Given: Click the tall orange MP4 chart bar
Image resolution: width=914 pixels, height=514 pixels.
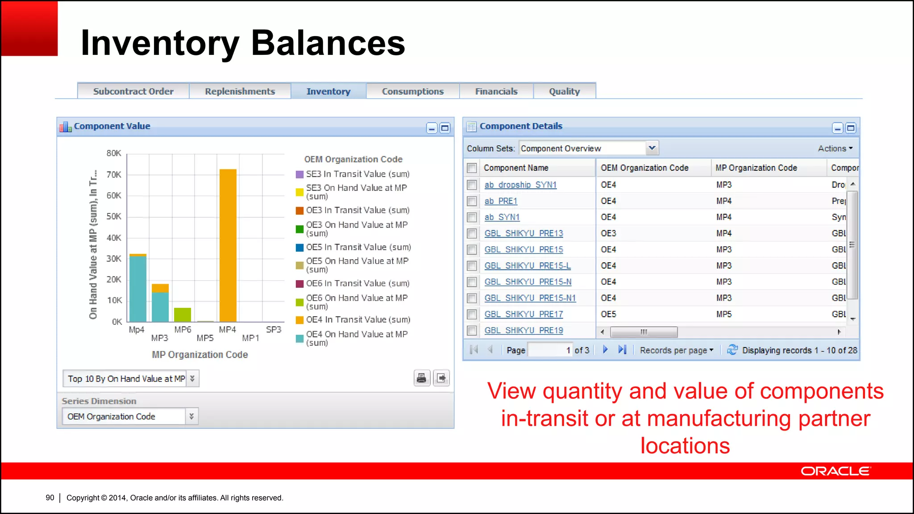Looking at the screenshot, I should pyautogui.click(x=228, y=245).
